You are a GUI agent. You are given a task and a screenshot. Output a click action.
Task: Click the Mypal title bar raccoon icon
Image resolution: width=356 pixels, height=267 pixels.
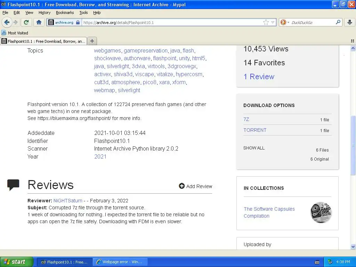pyautogui.click(x=3, y=4)
